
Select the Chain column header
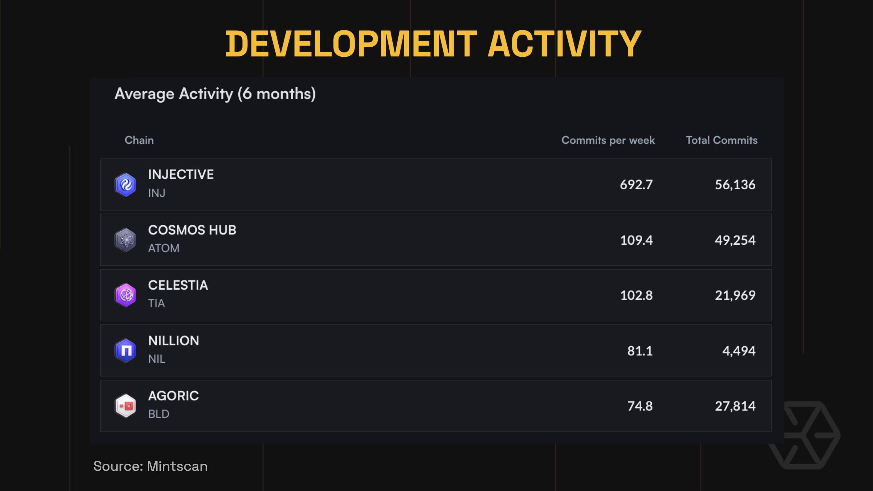(139, 140)
